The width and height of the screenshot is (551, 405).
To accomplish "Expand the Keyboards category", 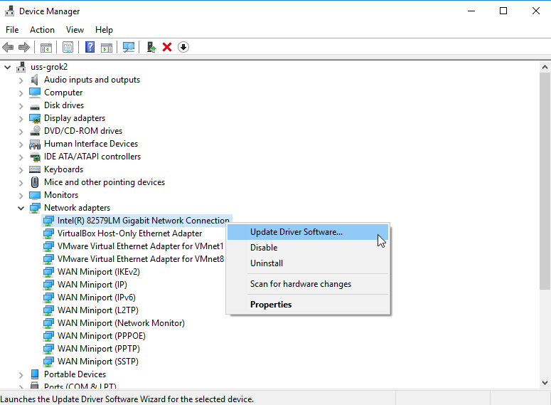I will (21, 169).
